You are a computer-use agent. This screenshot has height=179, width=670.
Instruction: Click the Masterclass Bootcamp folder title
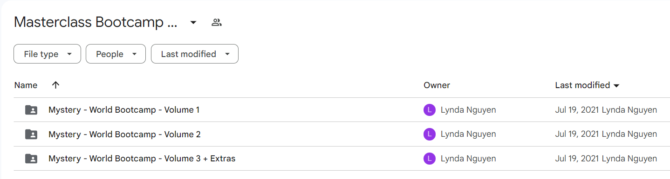(96, 22)
